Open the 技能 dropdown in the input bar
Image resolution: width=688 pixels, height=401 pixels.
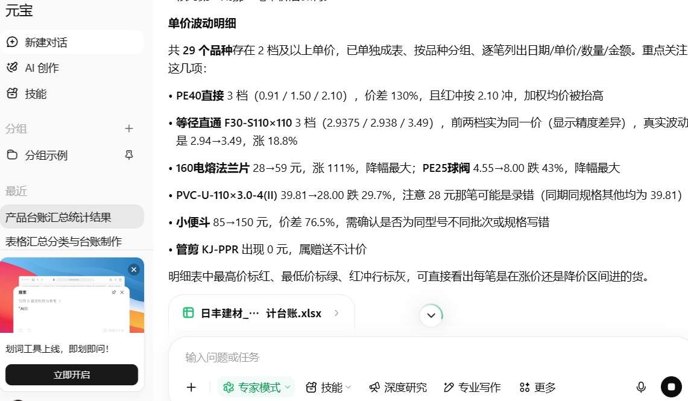[x=329, y=387]
